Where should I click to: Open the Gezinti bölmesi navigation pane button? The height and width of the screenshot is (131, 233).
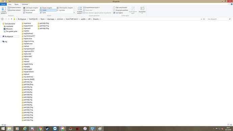point(4,10)
